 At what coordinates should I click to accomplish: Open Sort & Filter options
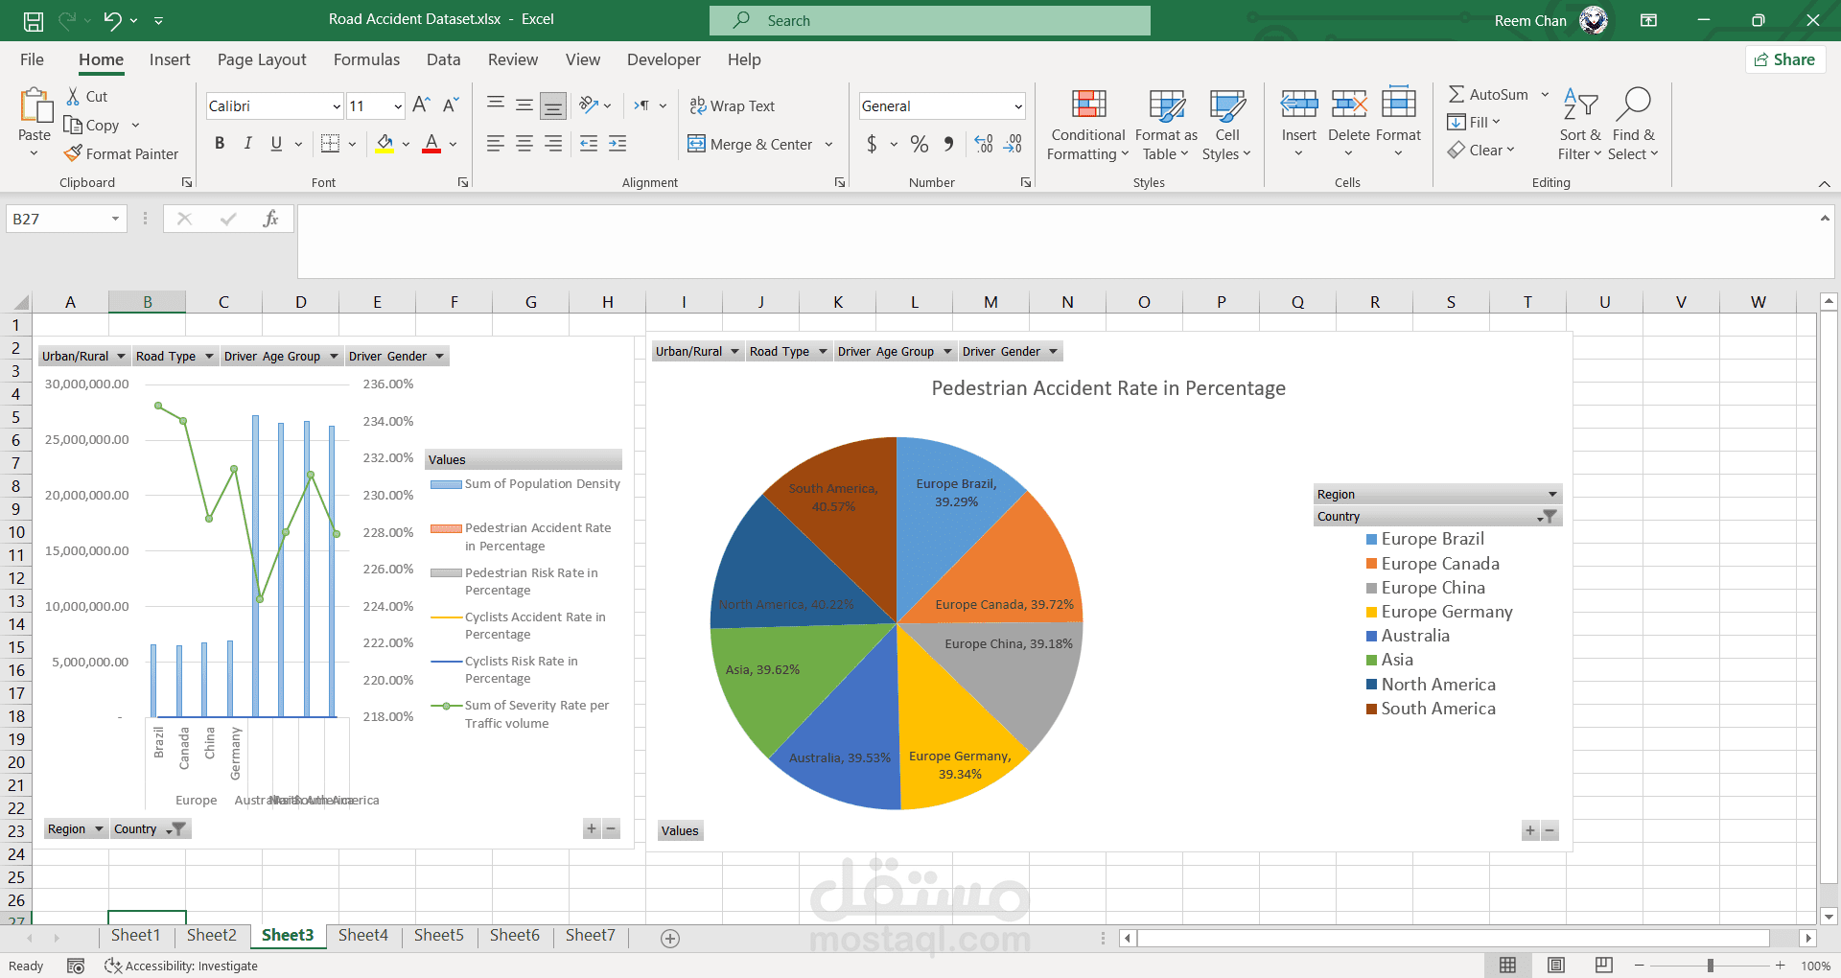(x=1579, y=123)
